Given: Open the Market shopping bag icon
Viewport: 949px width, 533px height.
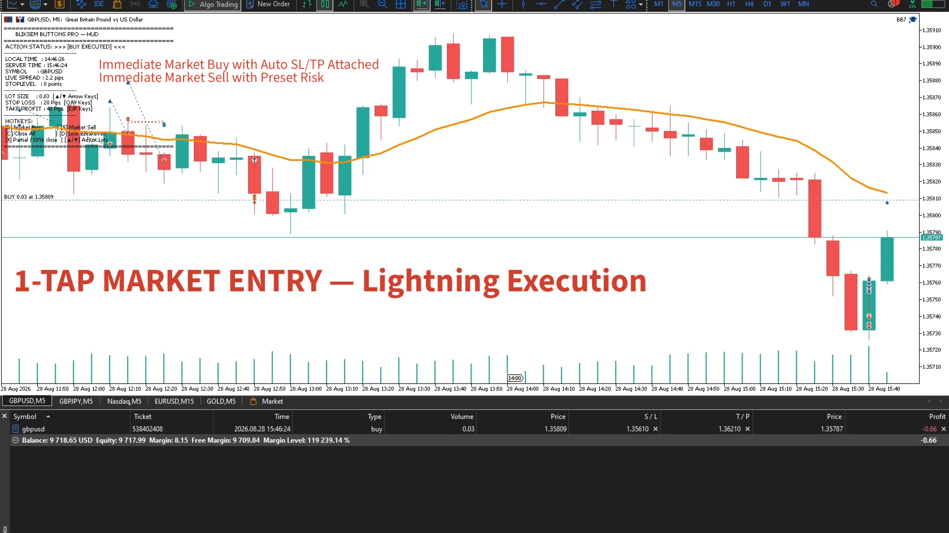Looking at the screenshot, I should 117,4.
